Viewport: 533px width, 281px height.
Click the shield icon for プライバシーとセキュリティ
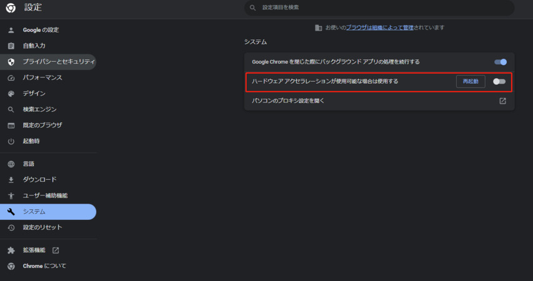click(11, 61)
